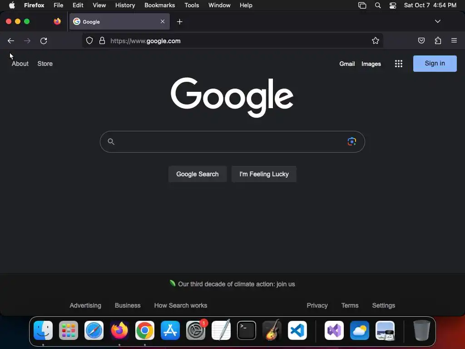Open the Business footer link
Viewport: 465px width, 349px height.
coord(128,305)
